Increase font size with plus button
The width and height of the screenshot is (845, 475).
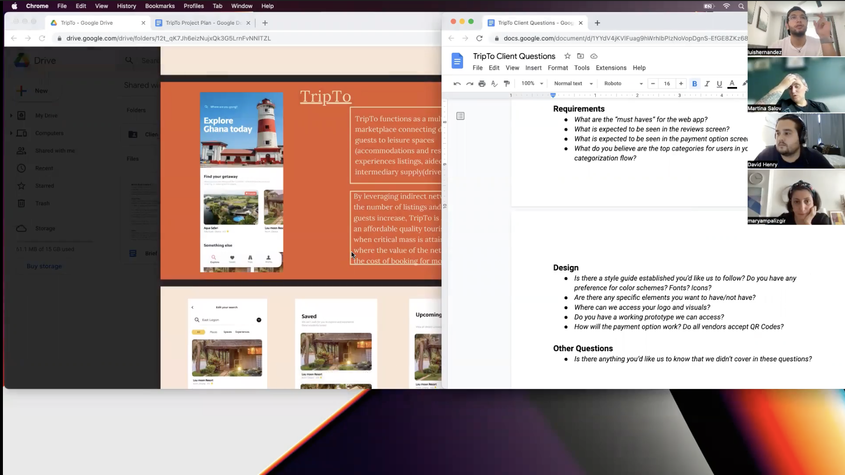(681, 84)
